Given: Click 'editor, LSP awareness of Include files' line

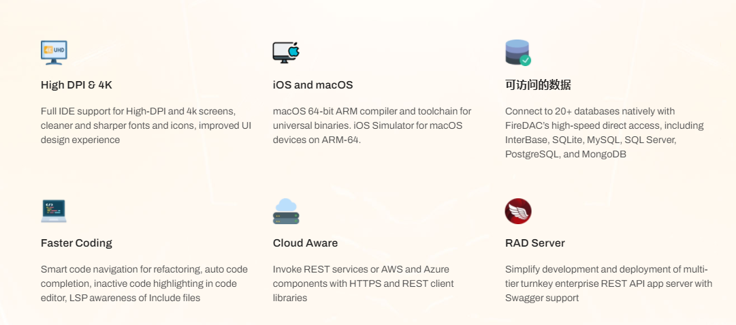Looking at the screenshot, I should 121,298.
